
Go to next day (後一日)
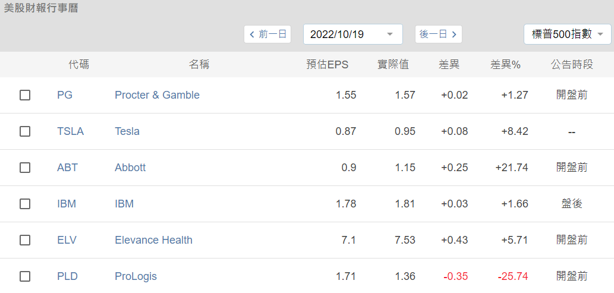pos(438,34)
